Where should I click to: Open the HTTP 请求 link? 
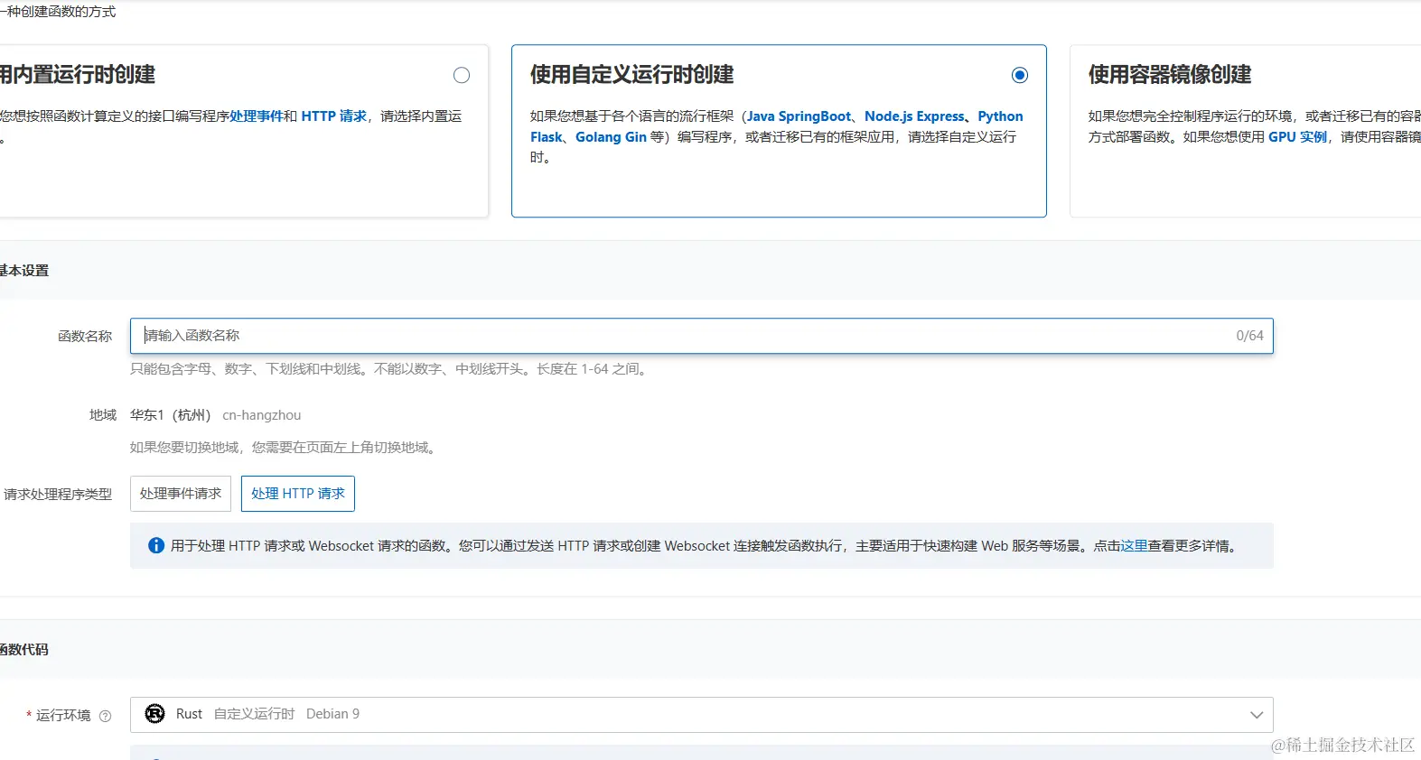(x=334, y=116)
